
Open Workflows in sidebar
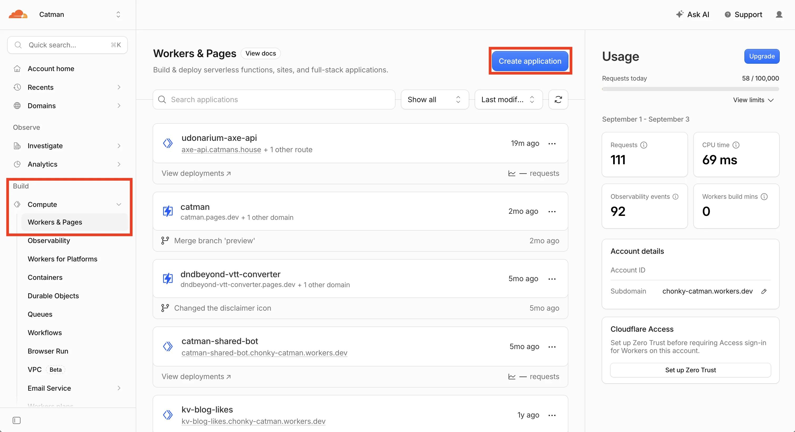45,333
